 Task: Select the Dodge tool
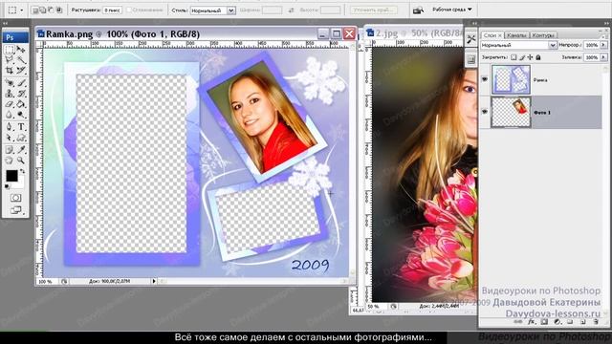tap(21, 115)
